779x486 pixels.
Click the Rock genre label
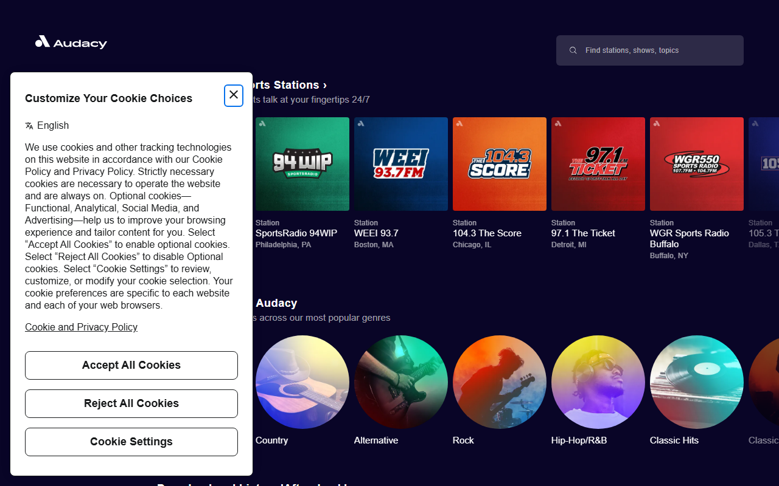pos(463,440)
